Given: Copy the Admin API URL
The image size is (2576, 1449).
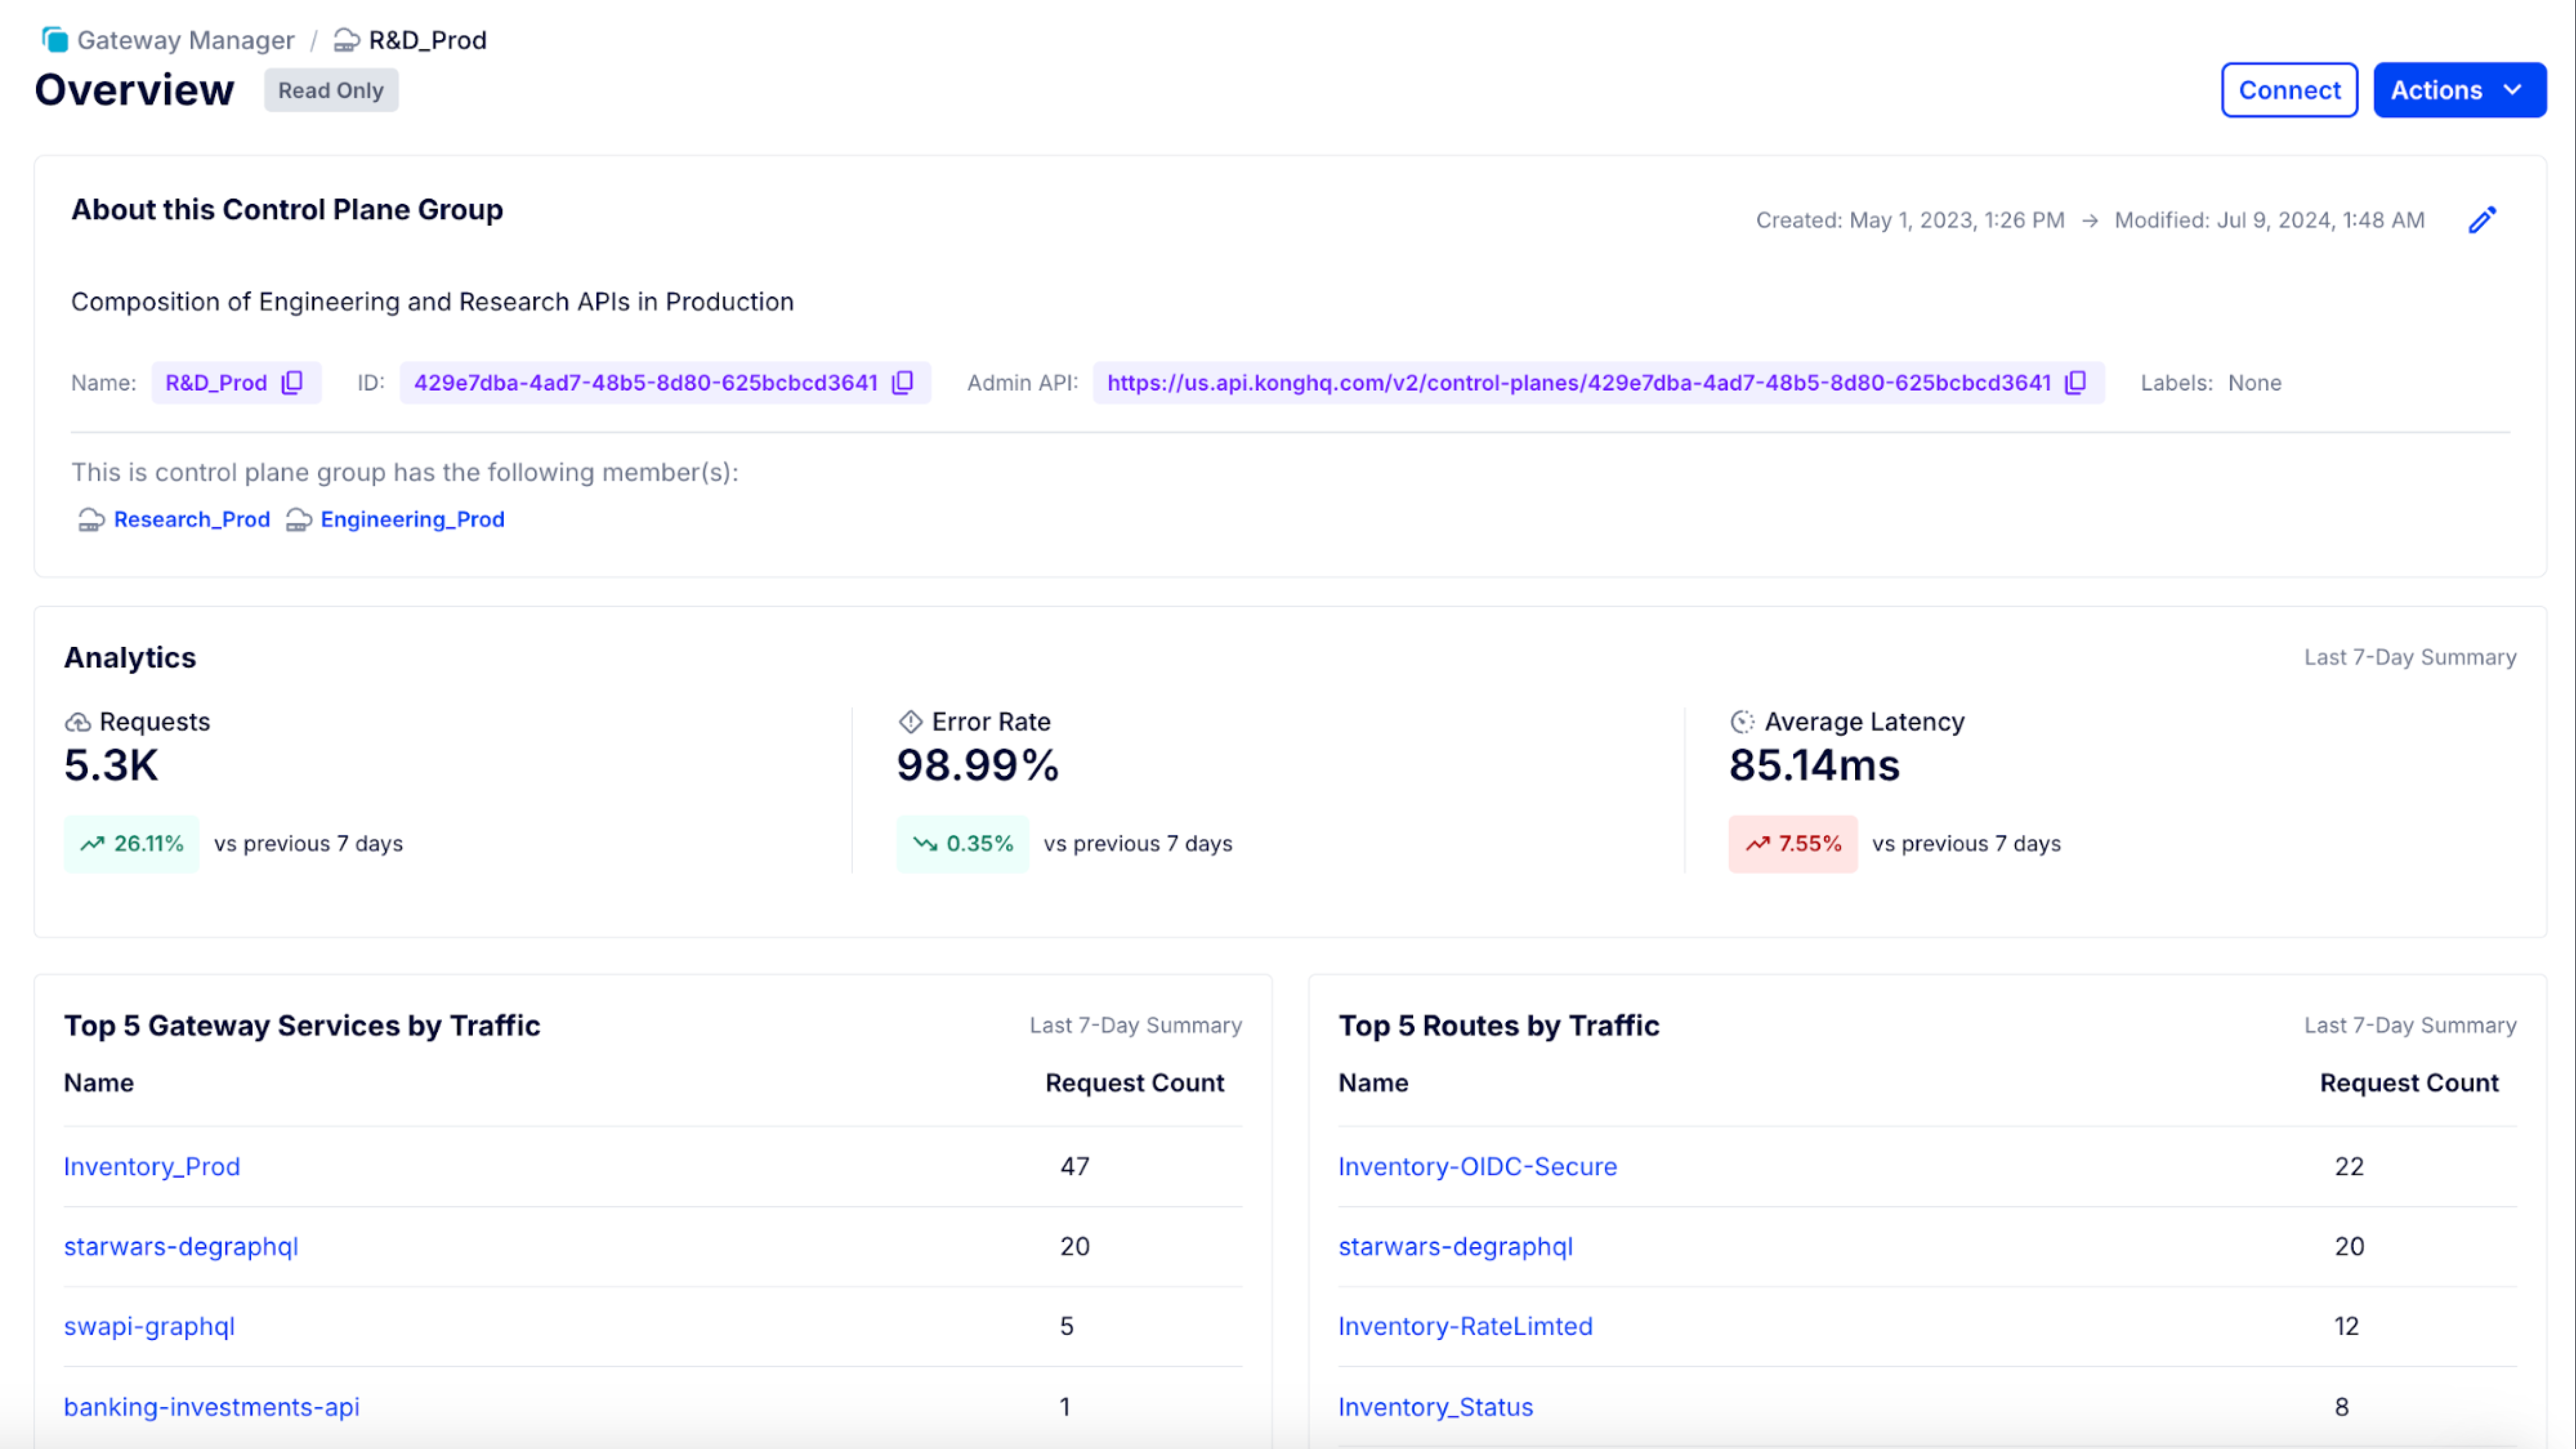Looking at the screenshot, I should (2075, 382).
